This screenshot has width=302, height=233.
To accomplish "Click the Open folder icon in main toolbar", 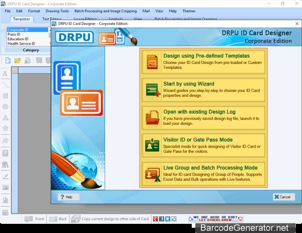I will (18, 60).
